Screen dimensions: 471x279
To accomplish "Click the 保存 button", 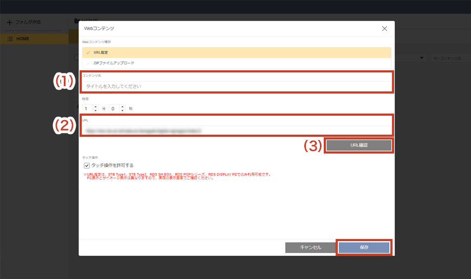I will [364, 248].
